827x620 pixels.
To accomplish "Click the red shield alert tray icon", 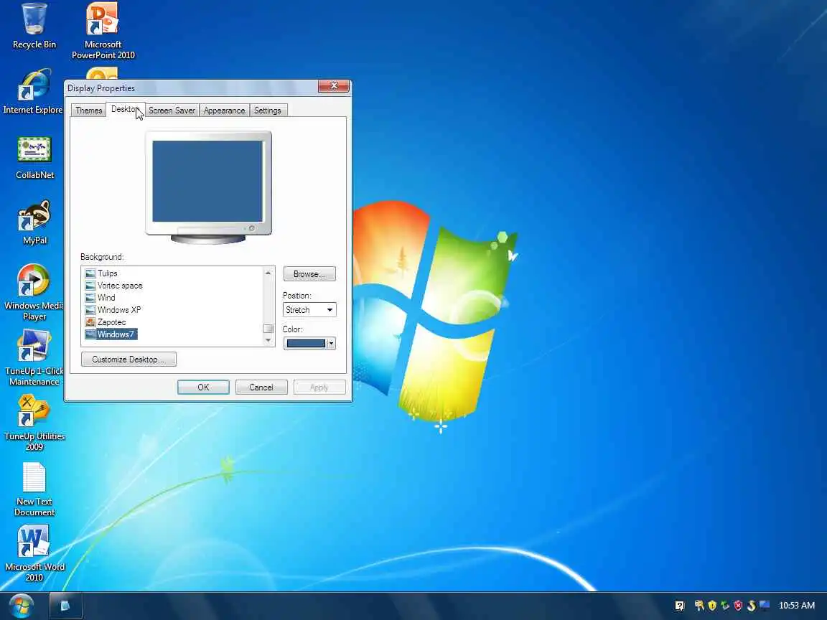I will (738, 606).
